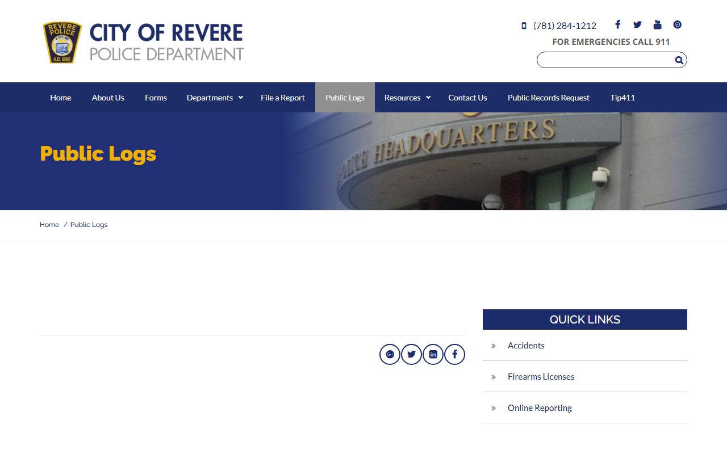727x454 pixels.
Task: Click the Quick Links header
Action: [585, 320]
